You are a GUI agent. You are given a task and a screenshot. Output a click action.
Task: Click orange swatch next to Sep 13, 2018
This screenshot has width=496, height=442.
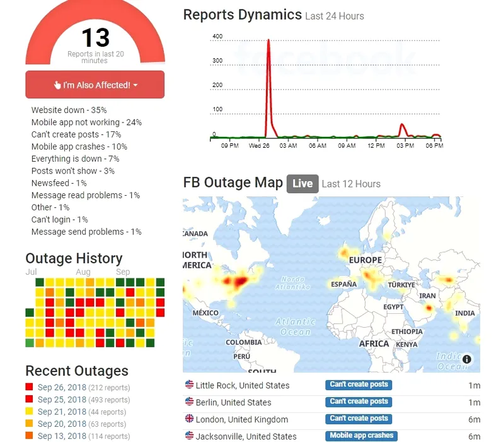[29, 435]
